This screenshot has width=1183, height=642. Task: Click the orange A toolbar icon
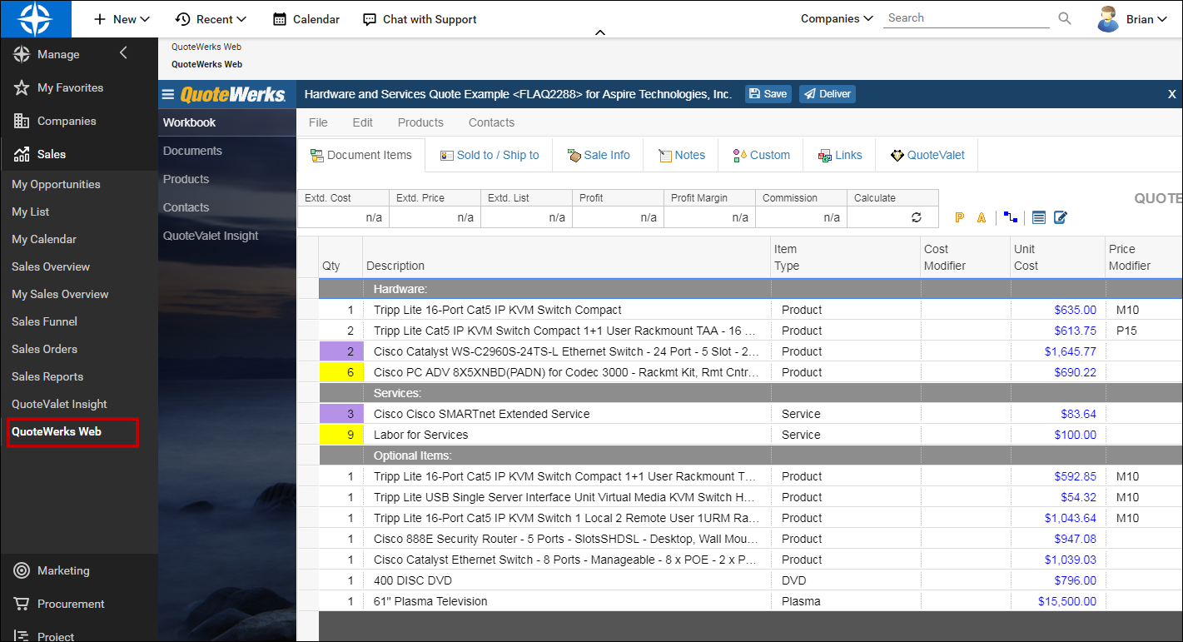(982, 217)
